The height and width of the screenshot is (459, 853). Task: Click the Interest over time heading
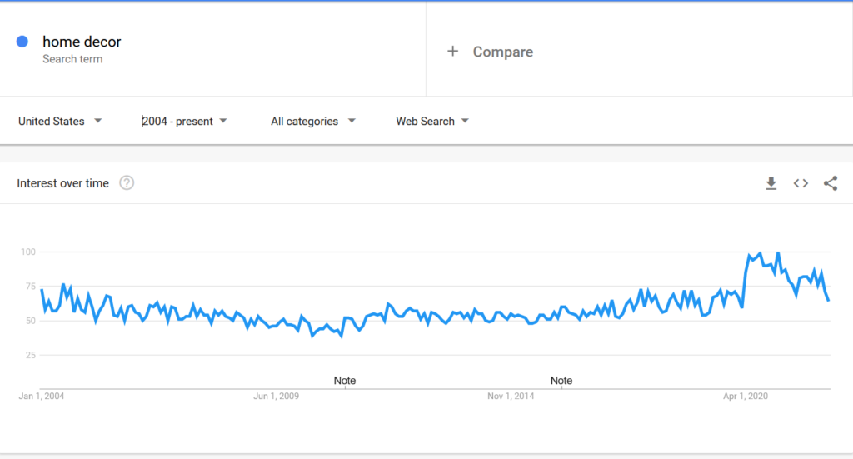(x=63, y=183)
